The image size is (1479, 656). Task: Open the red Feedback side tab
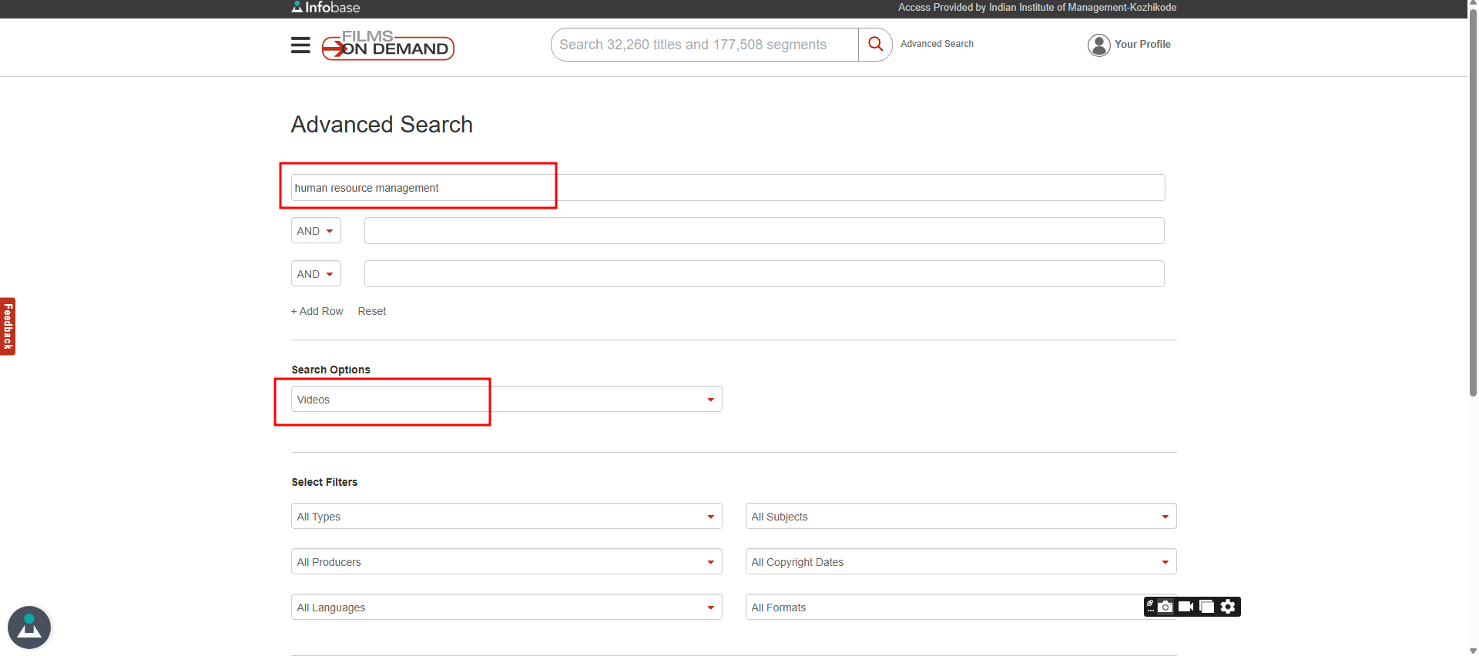[8, 326]
